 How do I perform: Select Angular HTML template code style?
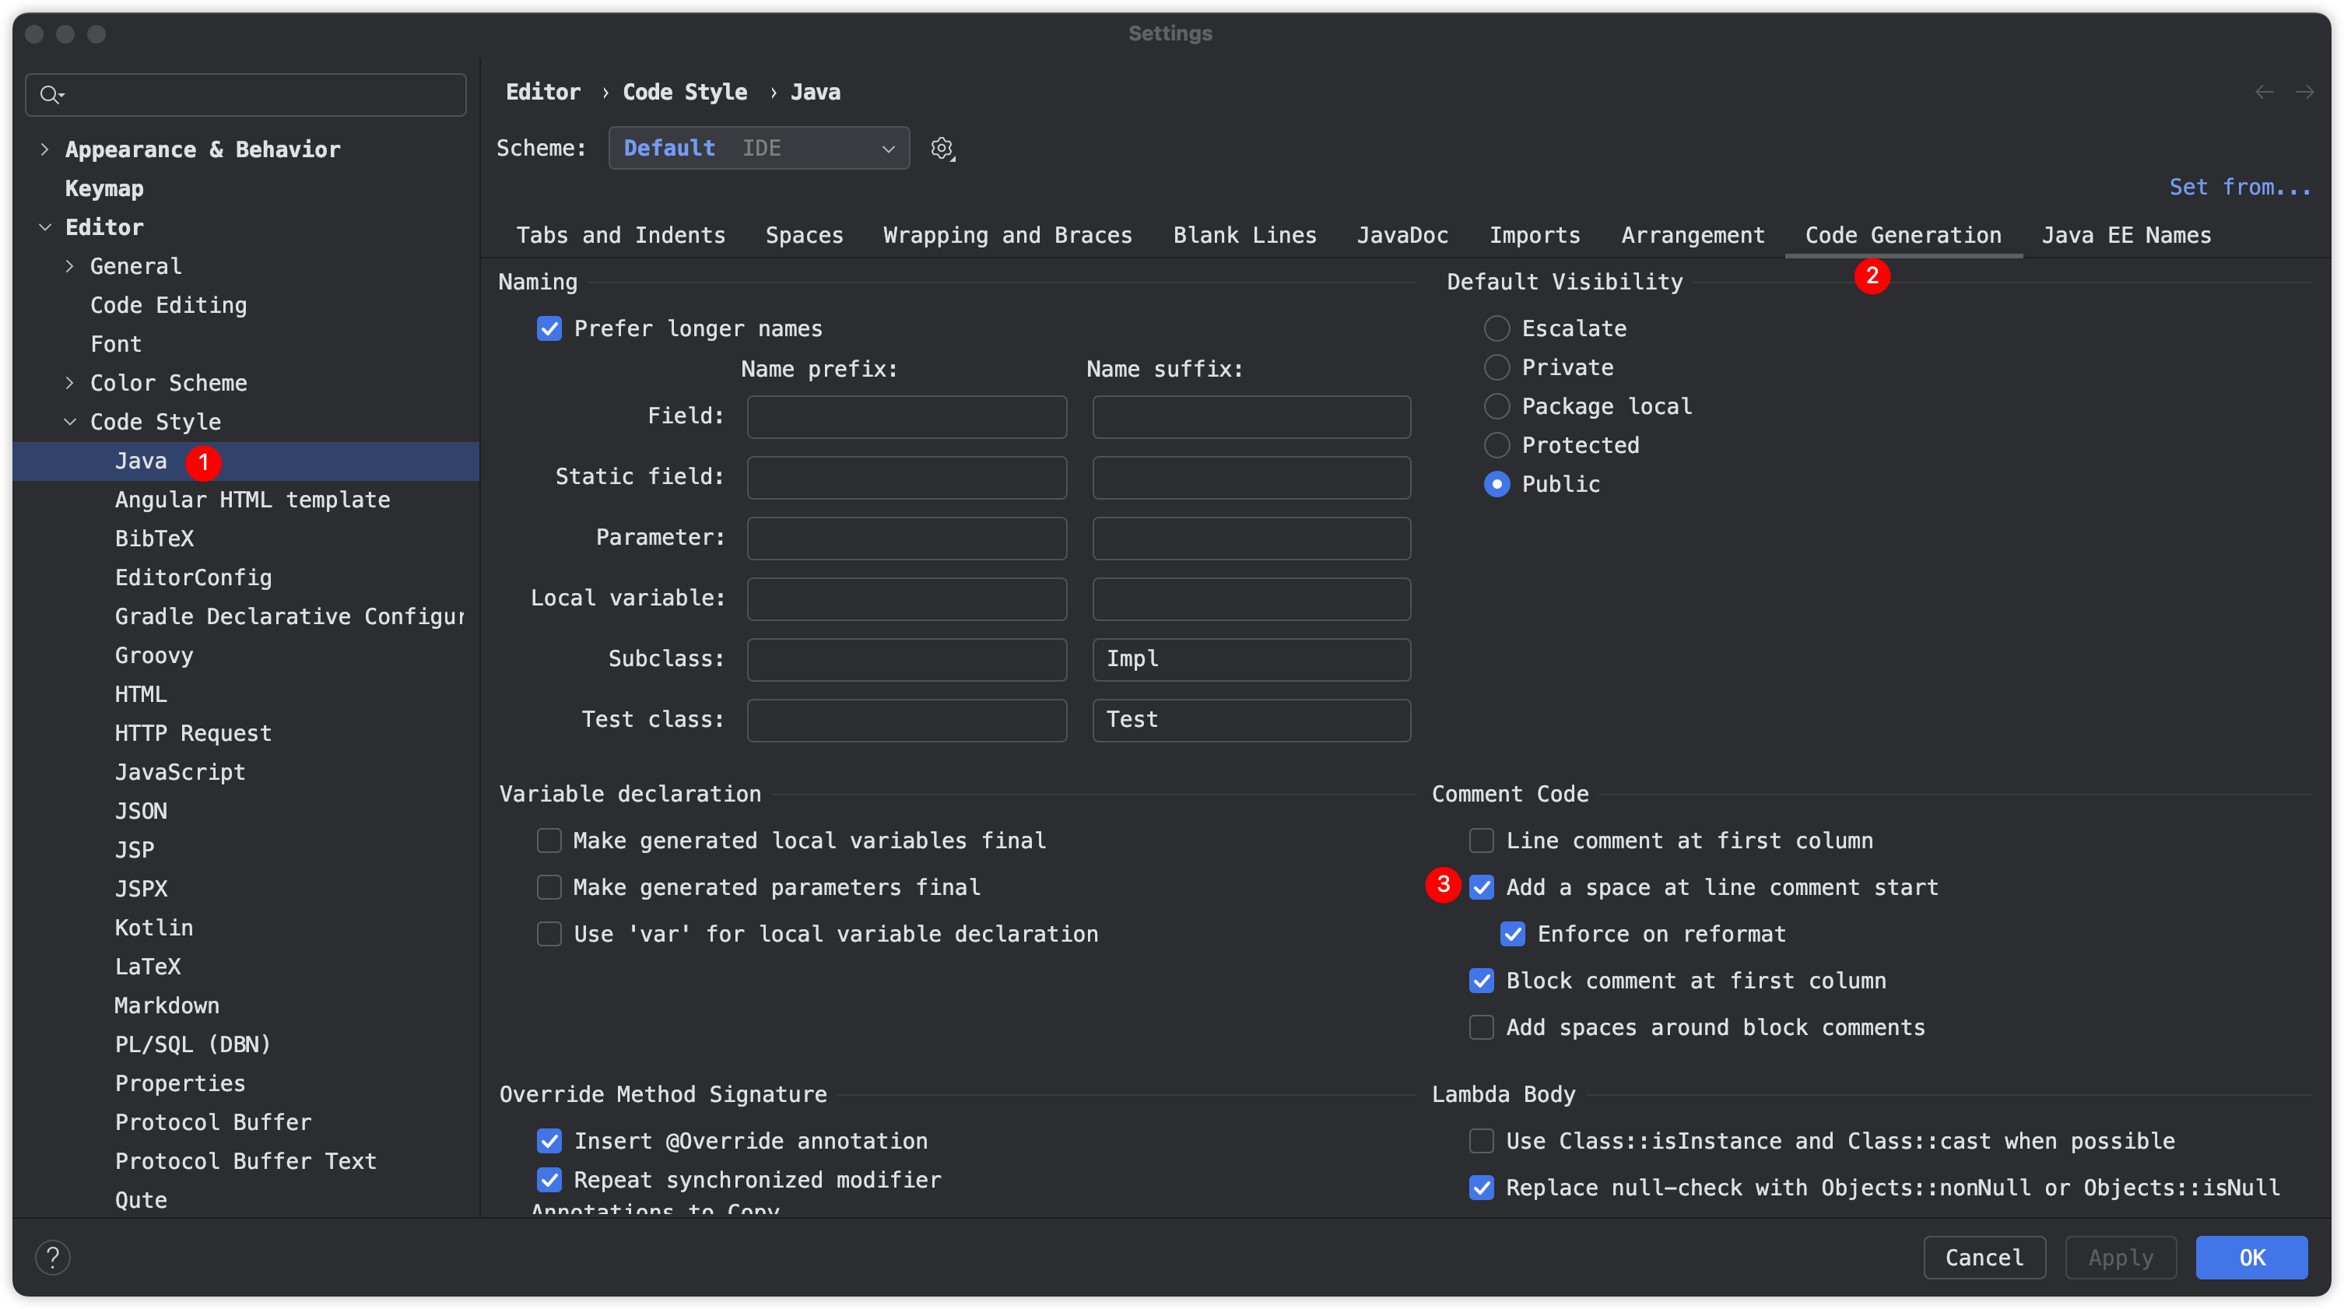[x=252, y=500]
